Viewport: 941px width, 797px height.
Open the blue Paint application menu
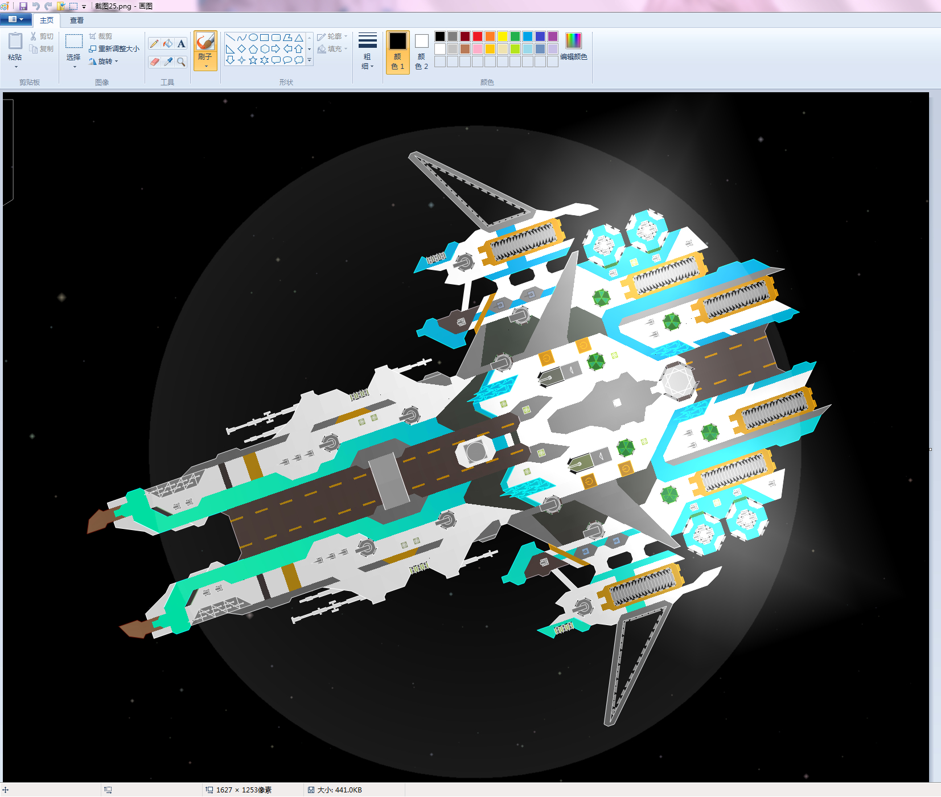pos(16,19)
